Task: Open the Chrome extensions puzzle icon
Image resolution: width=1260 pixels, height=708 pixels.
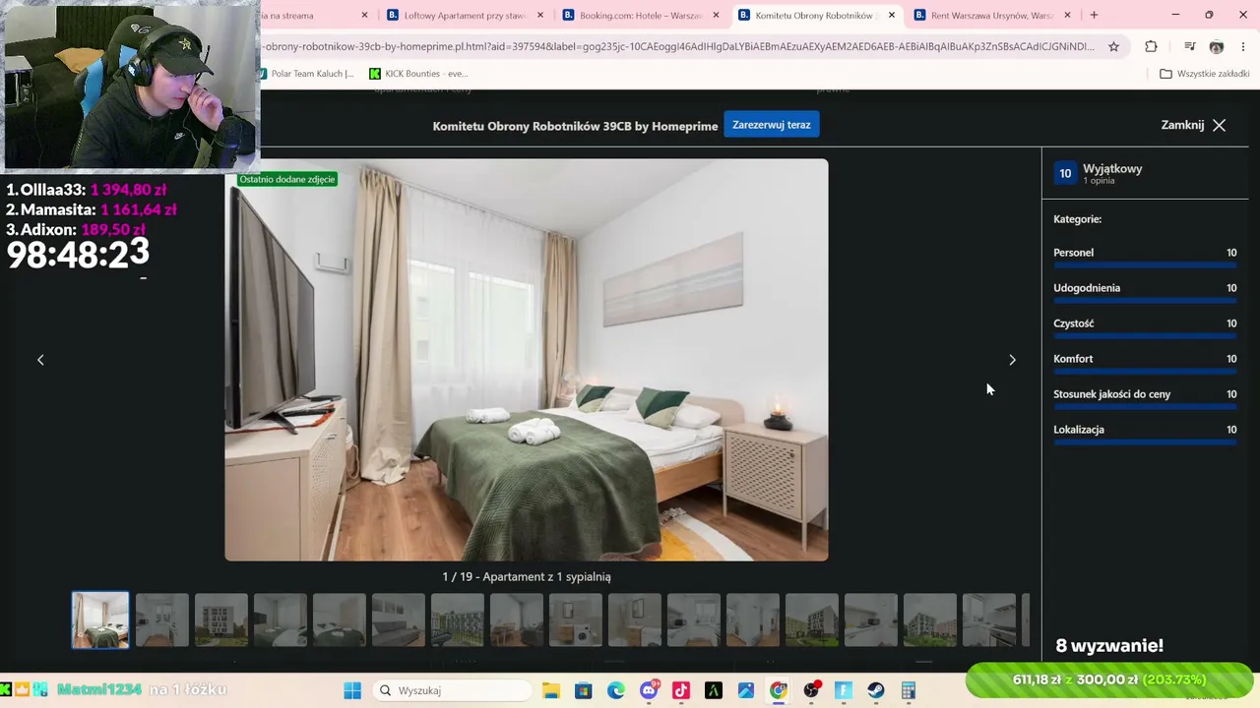Action: (x=1151, y=46)
